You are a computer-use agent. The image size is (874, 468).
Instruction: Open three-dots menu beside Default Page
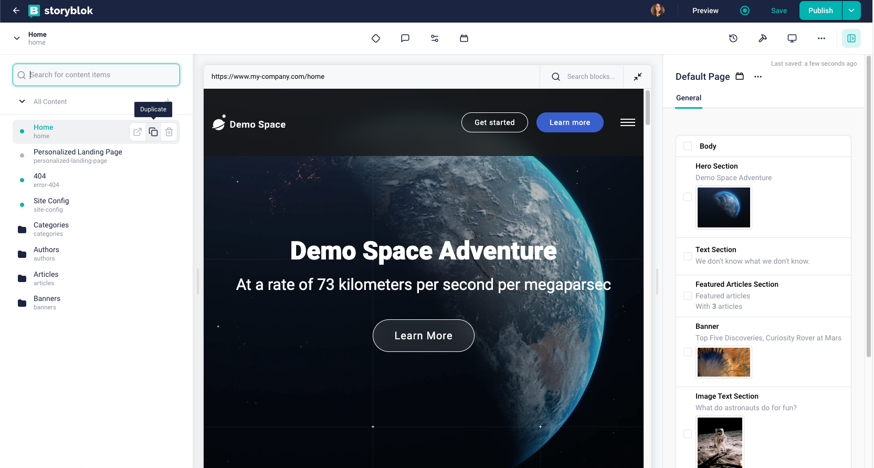pyautogui.click(x=758, y=77)
